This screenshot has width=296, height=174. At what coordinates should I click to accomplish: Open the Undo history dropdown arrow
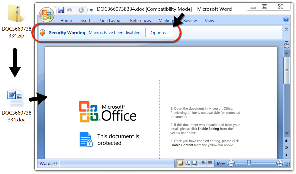click(x=75, y=10)
